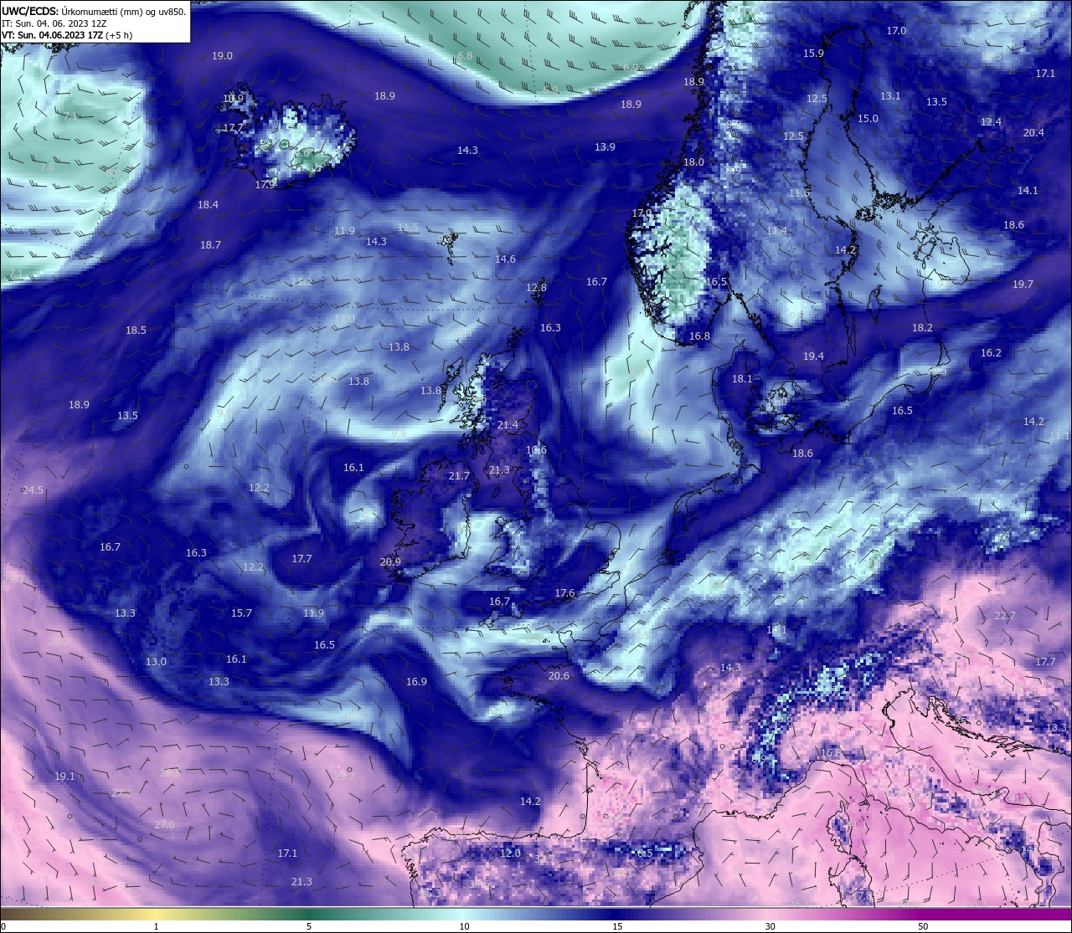Click the legend tick label 5
The width and height of the screenshot is (1072, 933).
point(309,926)
